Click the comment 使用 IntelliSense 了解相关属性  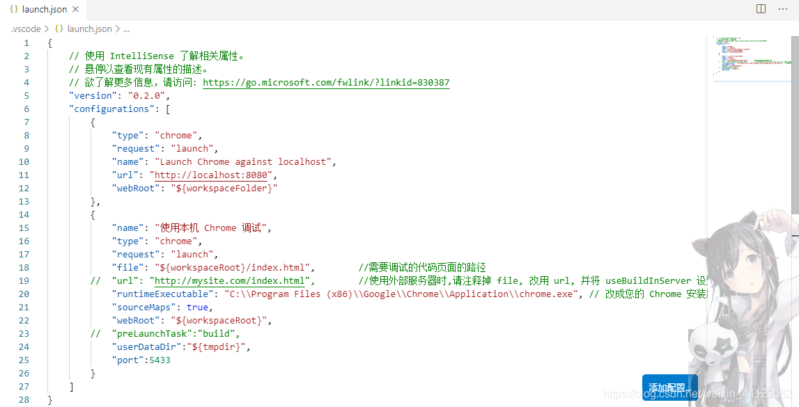[x=157, y=56]
